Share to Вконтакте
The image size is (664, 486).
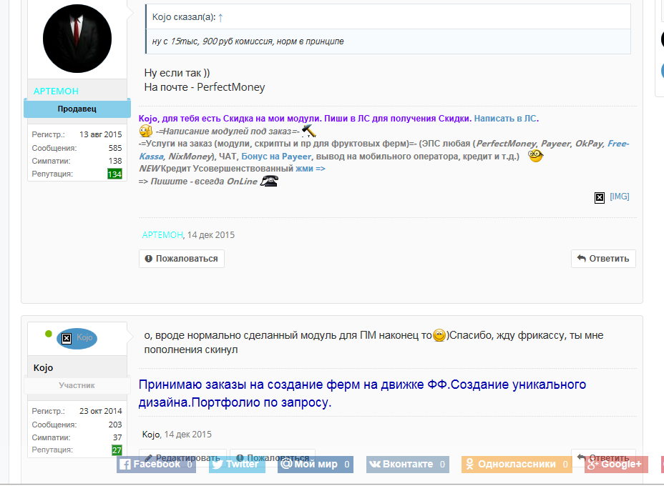click(407, 464)
